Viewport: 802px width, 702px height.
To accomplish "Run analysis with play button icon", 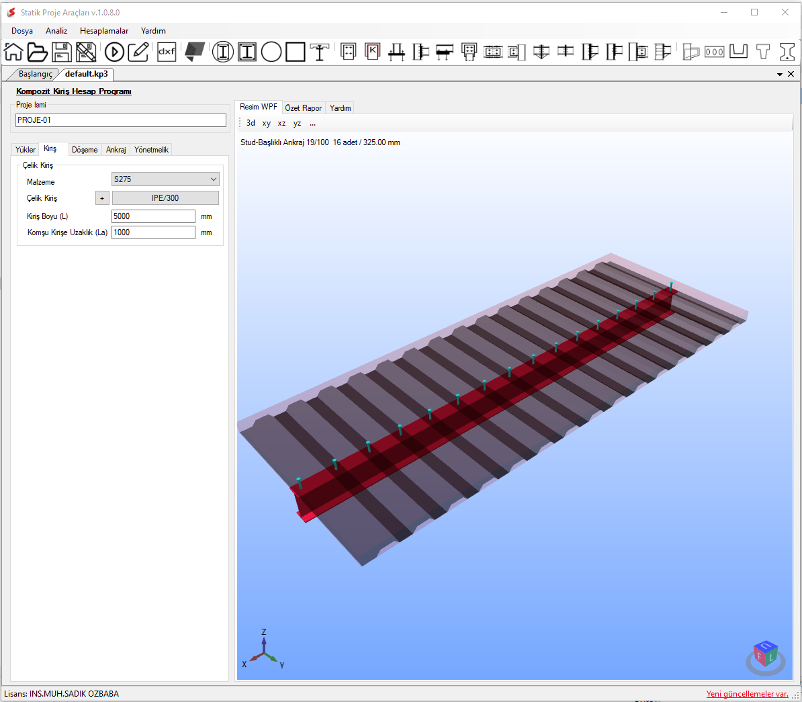I will pyautogui.click(x=115, y=52).
